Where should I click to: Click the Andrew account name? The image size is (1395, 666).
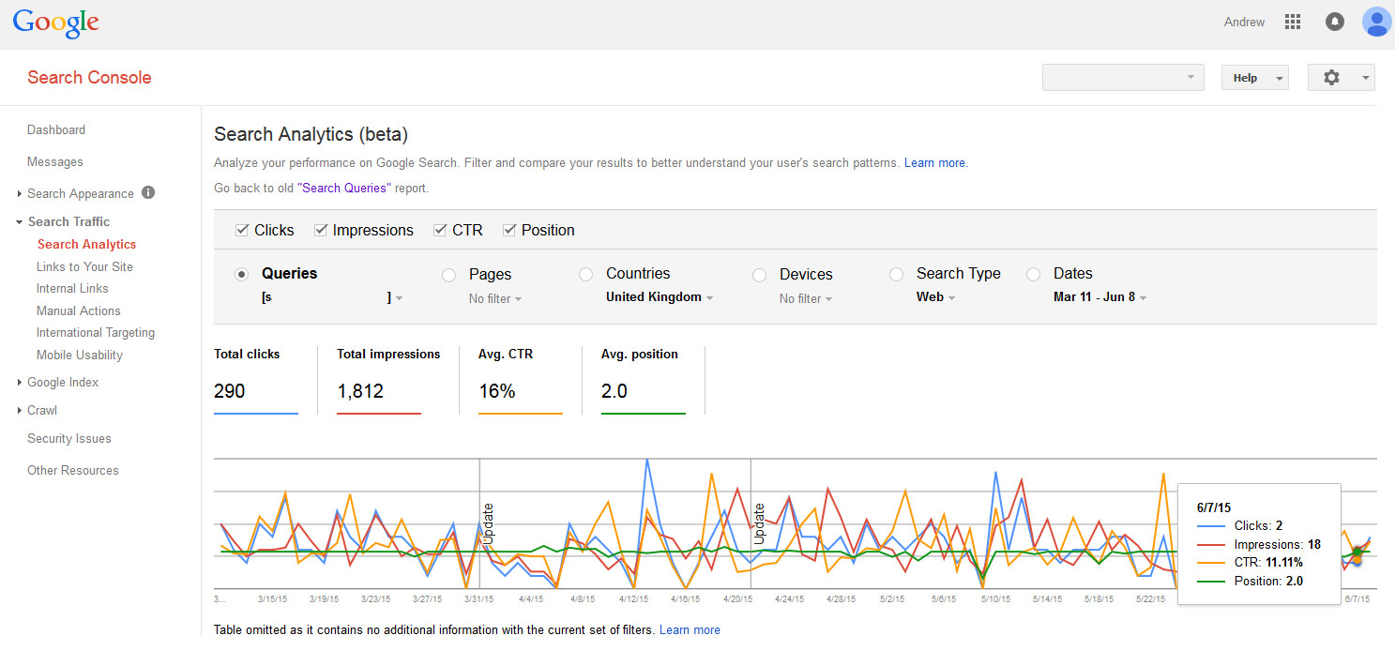[1244, 22]
